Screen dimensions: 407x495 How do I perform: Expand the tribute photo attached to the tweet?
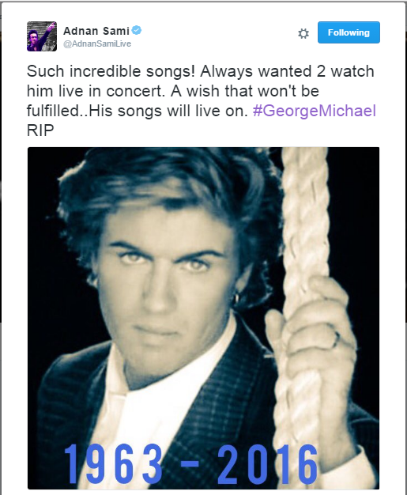click(204, 318)
